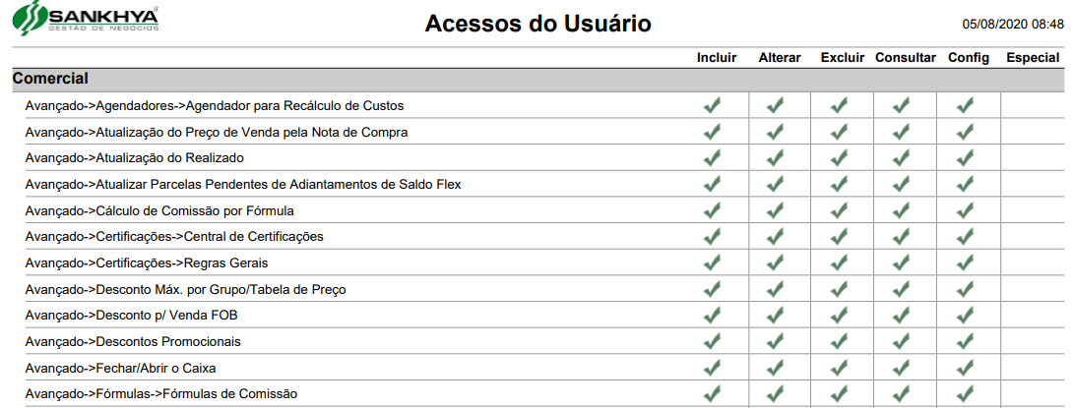Image resolution: width=1074 pixels, height=408 pixels.
Task: Click Consultar checkmark for Descontos Promocionais
Action: pos(902,341)
